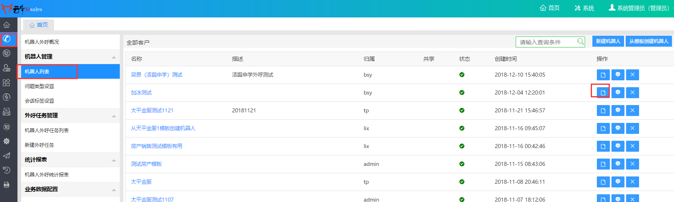Click the search magnifier icon in query box

(580, 42)
